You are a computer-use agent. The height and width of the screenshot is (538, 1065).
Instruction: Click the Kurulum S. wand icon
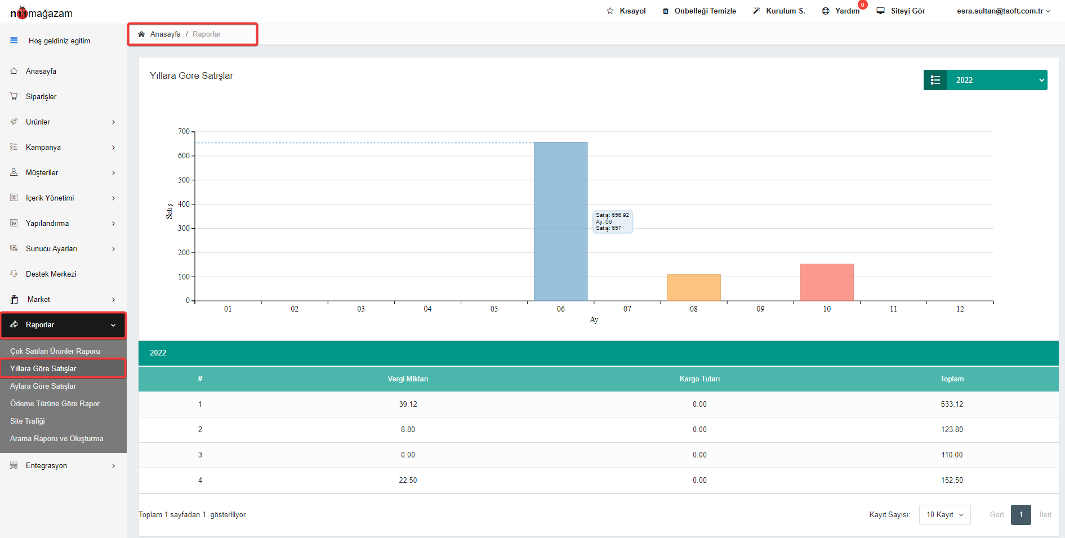756,11
